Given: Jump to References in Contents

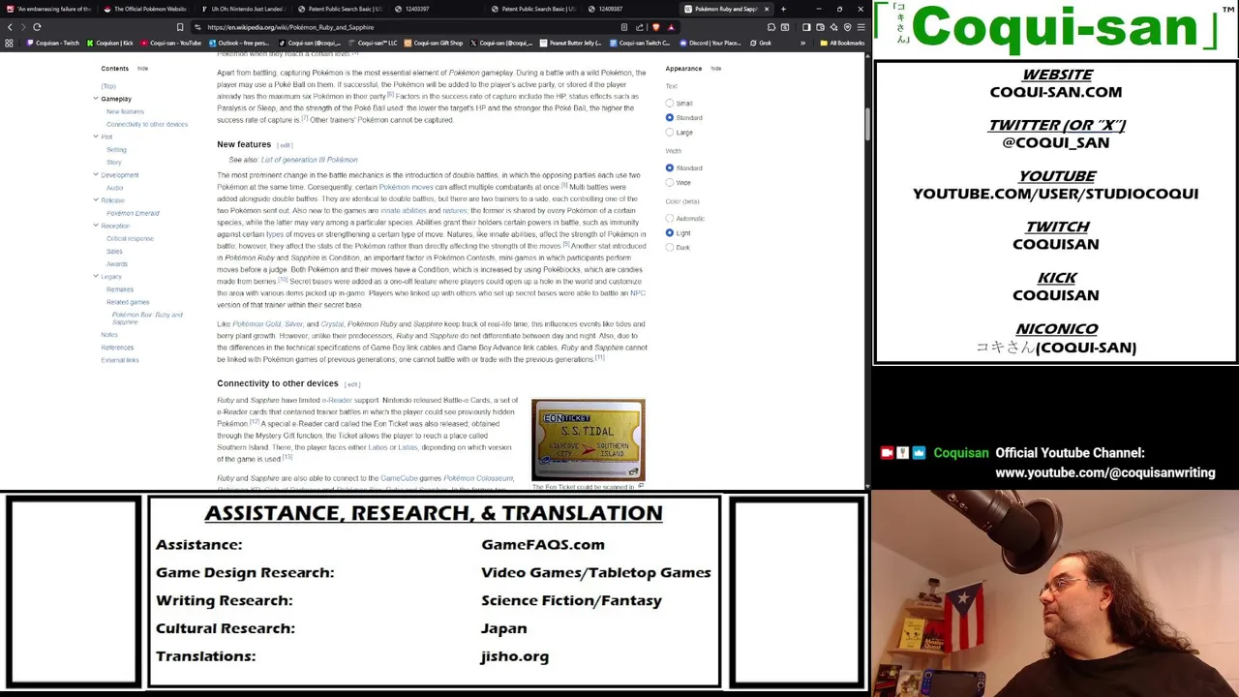Looking at the screenshot, I should pos(117,348).
